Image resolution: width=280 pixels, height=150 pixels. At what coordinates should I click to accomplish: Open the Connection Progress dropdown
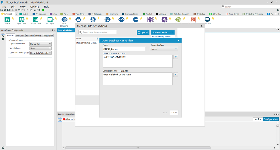40,53
